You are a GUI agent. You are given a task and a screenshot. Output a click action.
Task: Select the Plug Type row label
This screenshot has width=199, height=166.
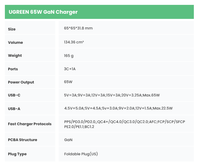[17, 154]
